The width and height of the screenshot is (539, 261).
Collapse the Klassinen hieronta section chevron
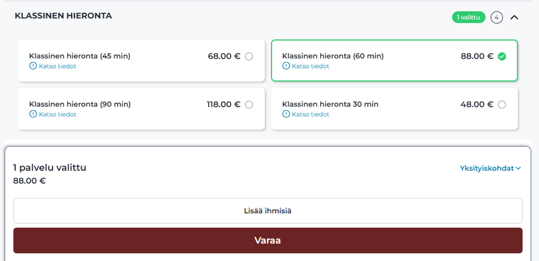[x=514, y=17]
